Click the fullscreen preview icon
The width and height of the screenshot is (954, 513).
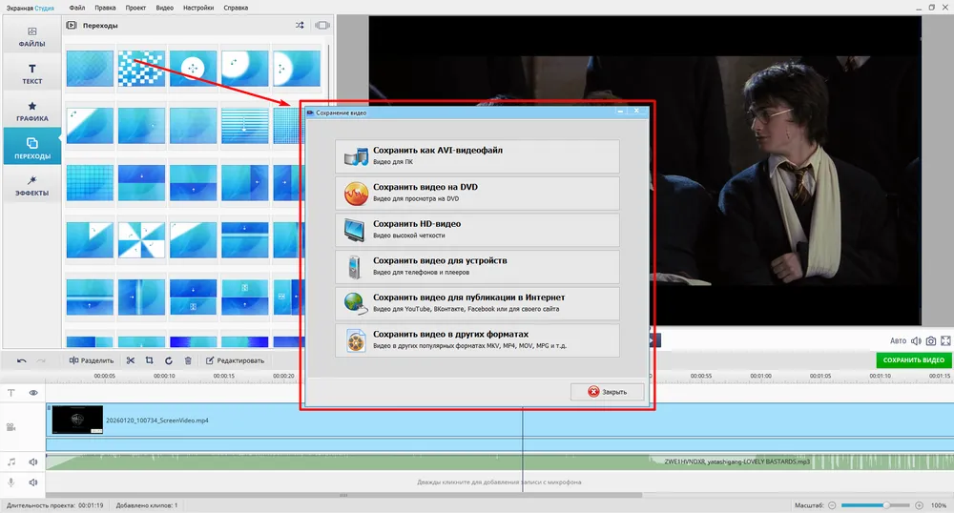click(945, 341)
